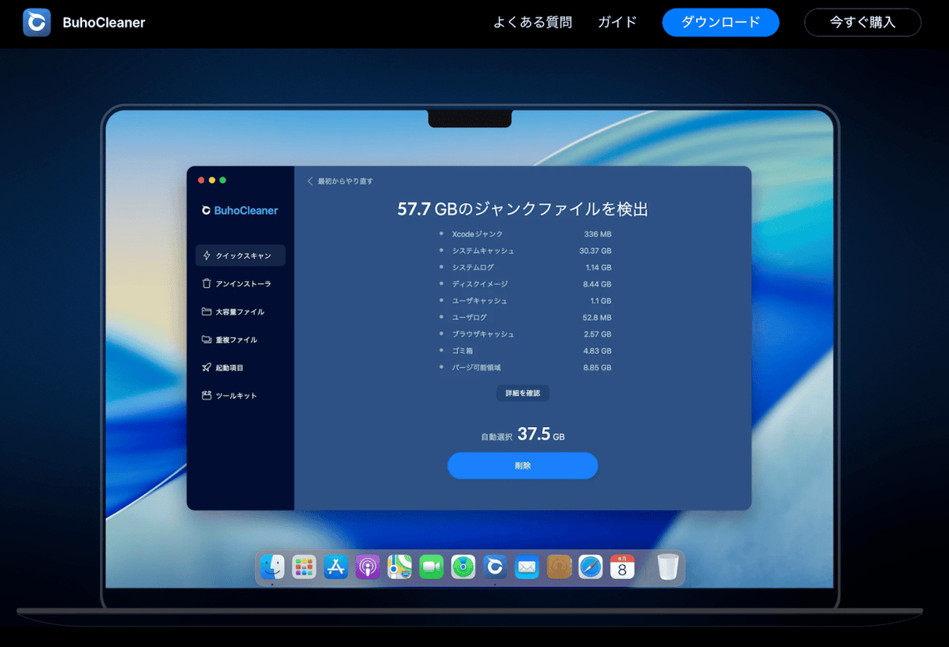949x647 pixels.
Task: Open Safari from the Dock
Action: pos(590,567)
